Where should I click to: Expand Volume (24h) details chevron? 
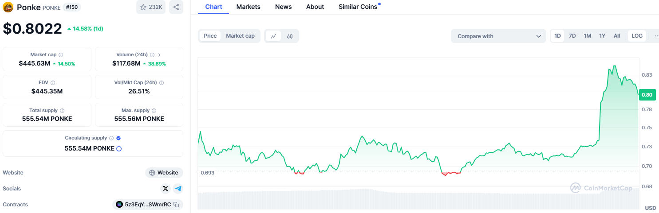[159, 55]
